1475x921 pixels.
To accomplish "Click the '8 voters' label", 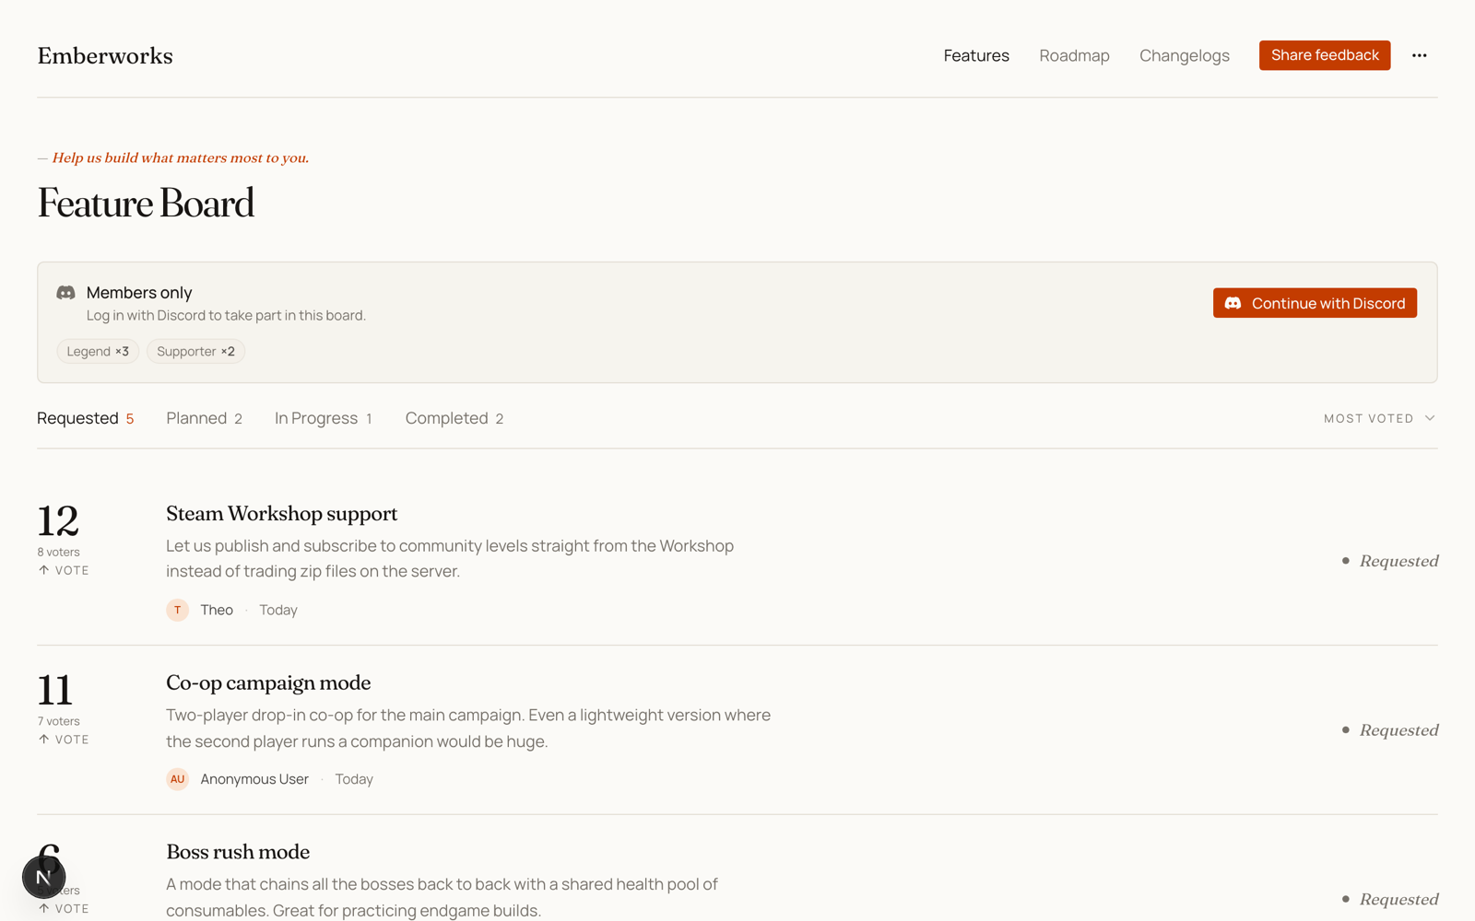I will coord(58,552).
